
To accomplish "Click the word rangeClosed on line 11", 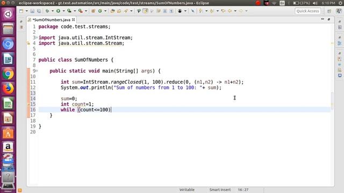I will coord(126,82).
